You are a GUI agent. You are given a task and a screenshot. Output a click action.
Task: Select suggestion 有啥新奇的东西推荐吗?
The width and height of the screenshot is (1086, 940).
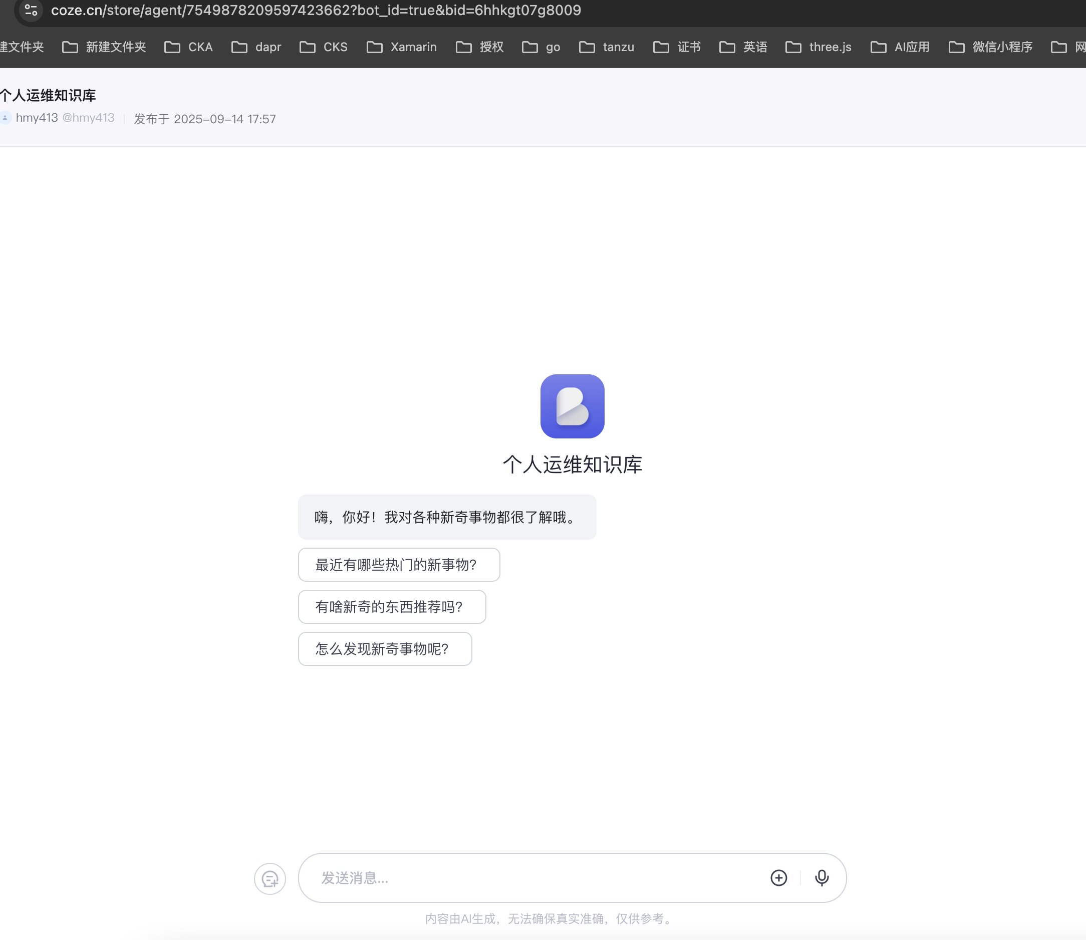tap(392, 607)
